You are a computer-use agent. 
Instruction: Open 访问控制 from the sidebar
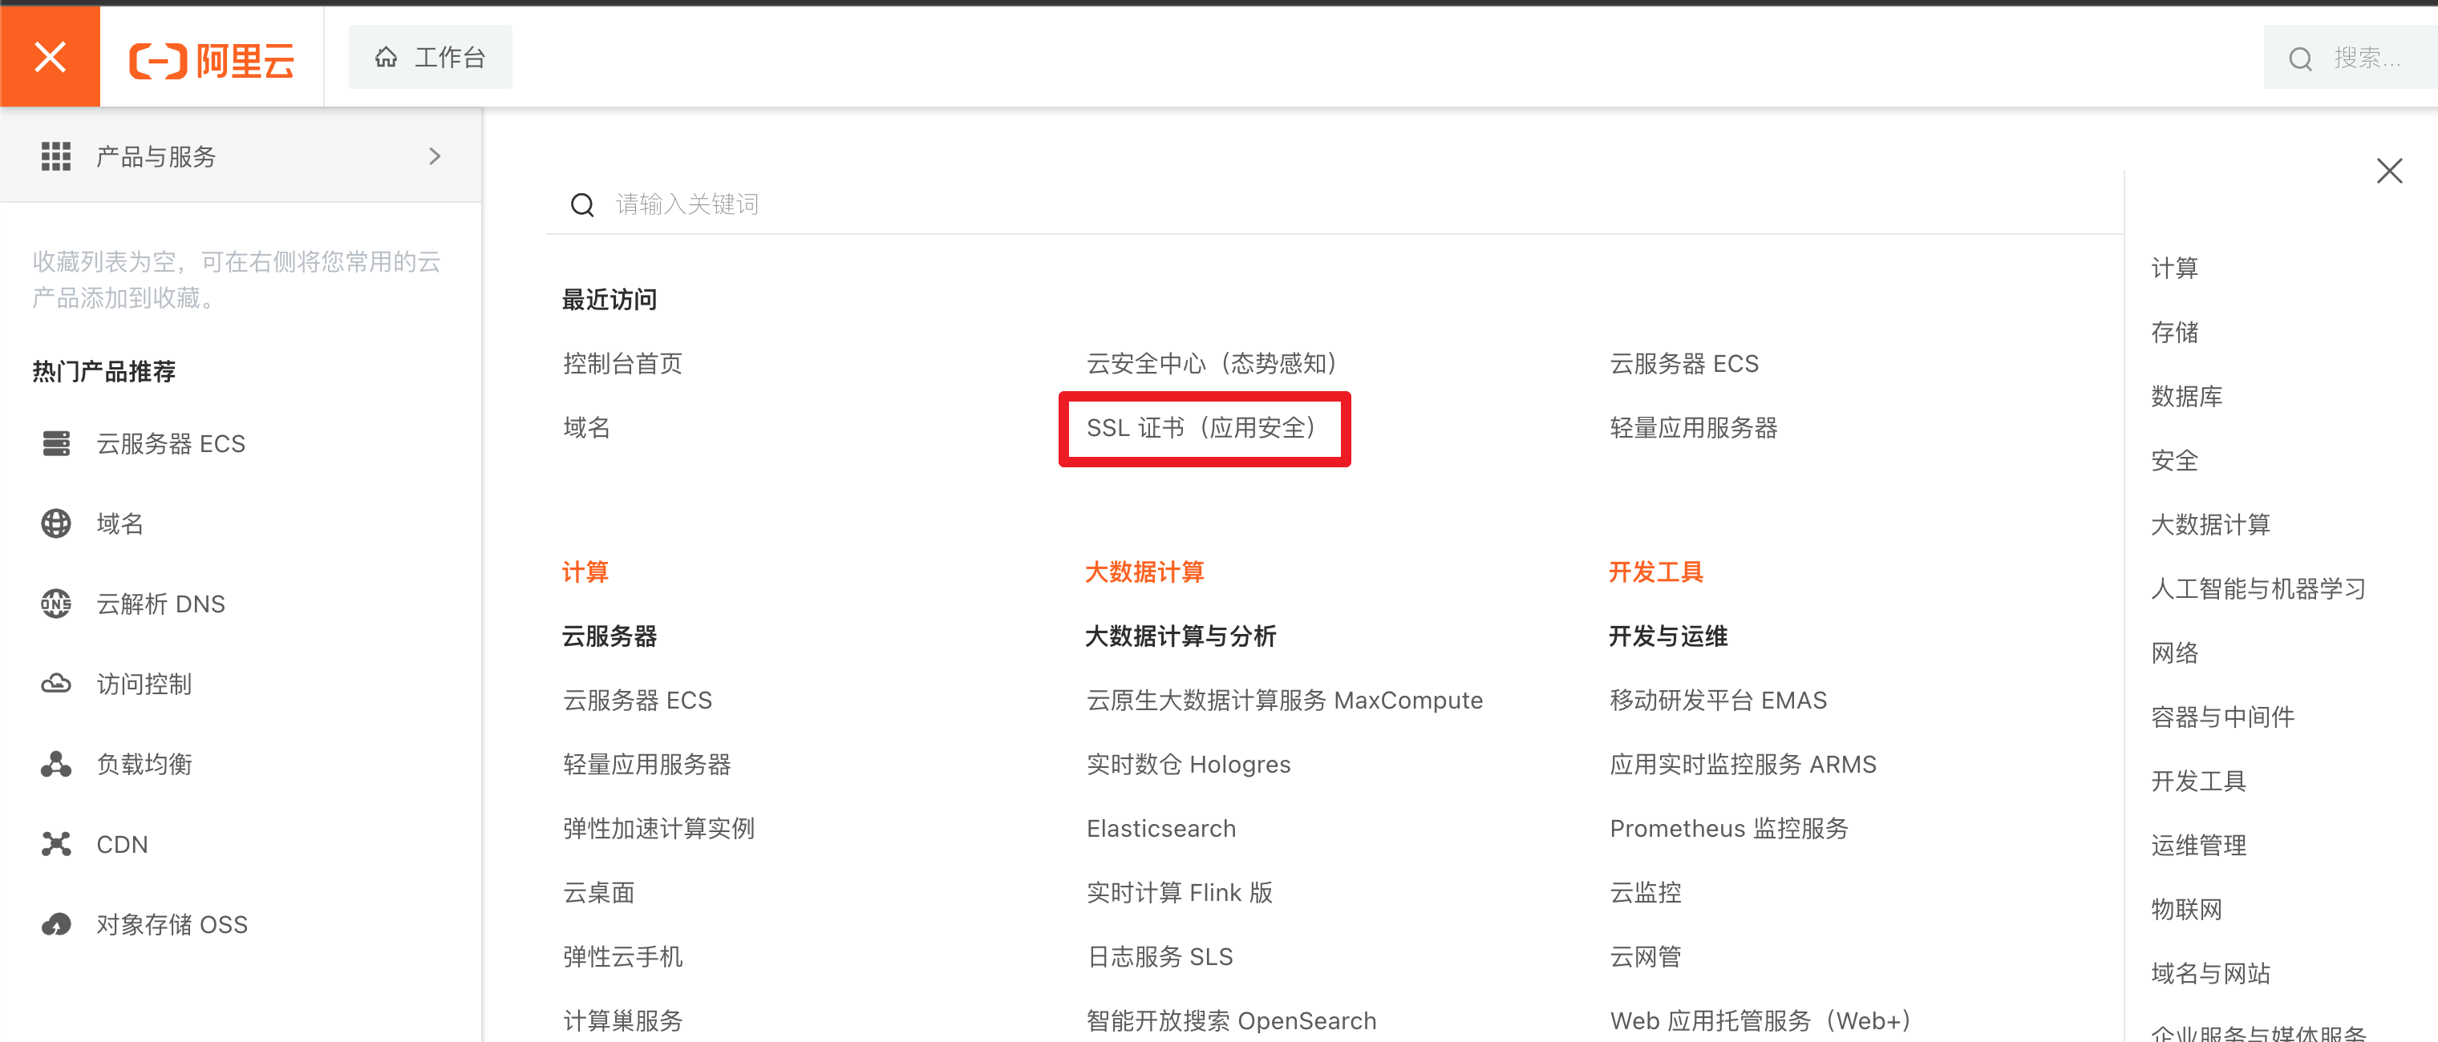coord(144,684)
